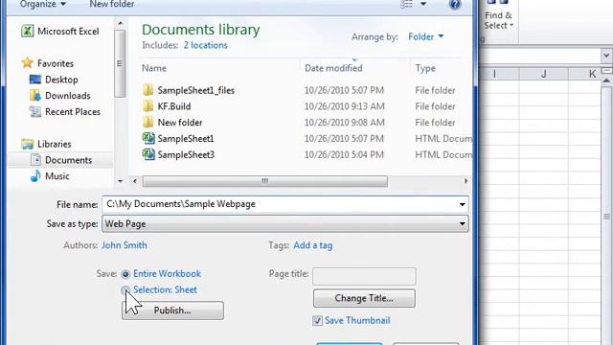
Task: Open the Save as type dropdown
Action: pos(285,224)
